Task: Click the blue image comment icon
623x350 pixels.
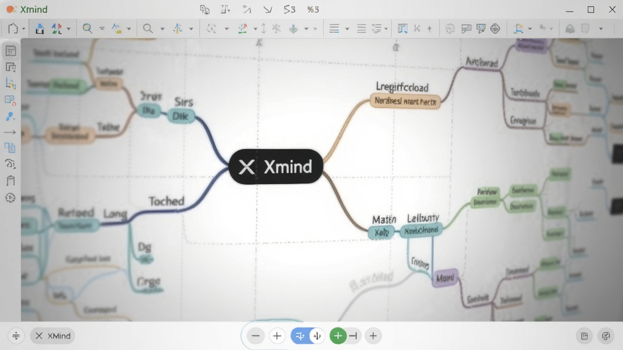Action: coord(481,29)
